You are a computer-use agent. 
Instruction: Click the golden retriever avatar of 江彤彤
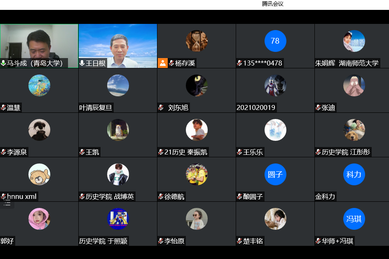coord(354,130)
